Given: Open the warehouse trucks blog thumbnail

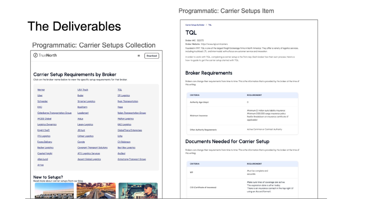Looking at the screenshot, I should pyautogui.click(x=54, y=191).
